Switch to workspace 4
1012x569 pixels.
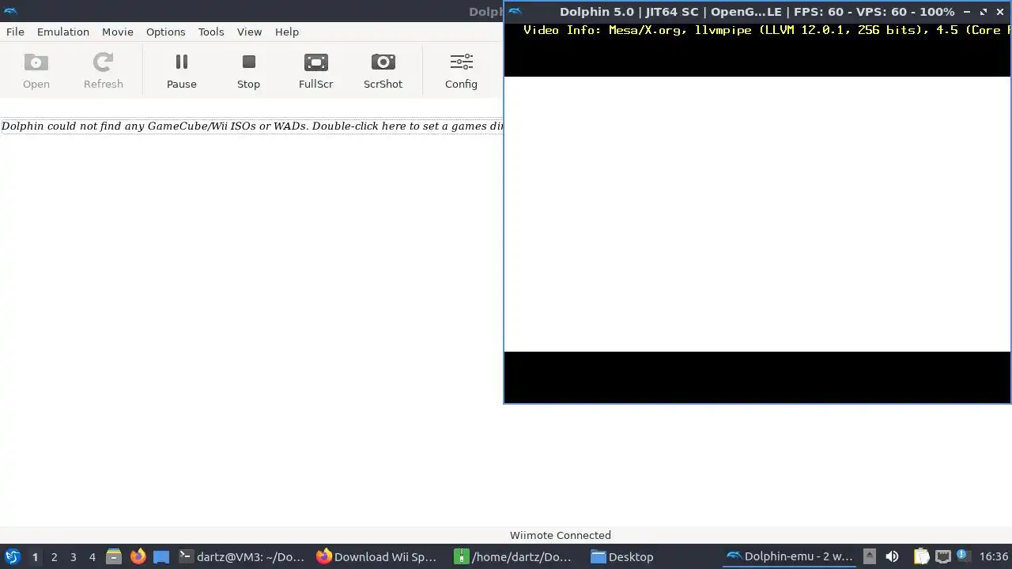coord(92,556)
